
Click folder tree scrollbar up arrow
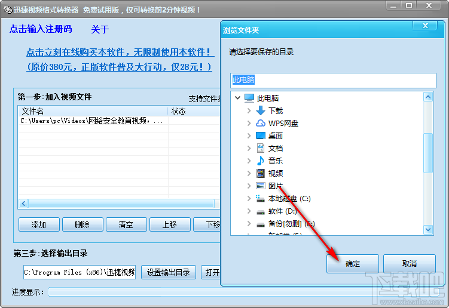click(x=428, y=97)
